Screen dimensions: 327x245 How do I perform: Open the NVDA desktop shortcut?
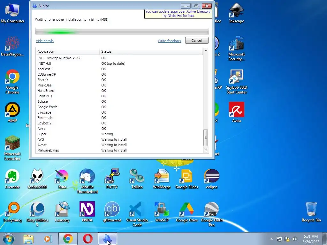87,212
